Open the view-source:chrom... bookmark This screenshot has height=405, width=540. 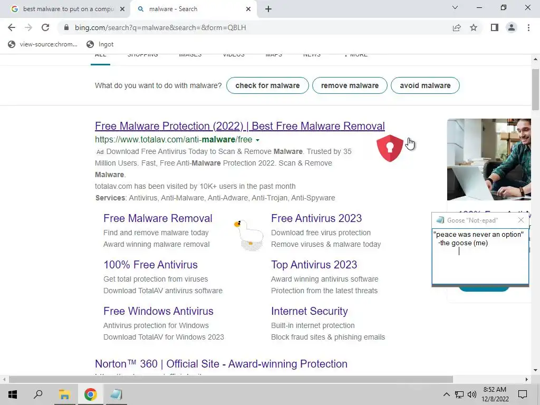point(43,44)
